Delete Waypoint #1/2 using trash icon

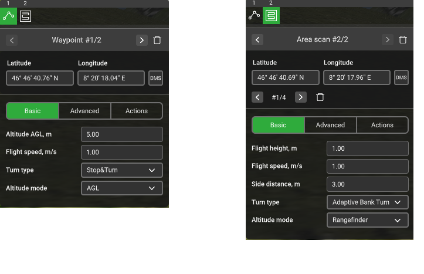(157, 40)
